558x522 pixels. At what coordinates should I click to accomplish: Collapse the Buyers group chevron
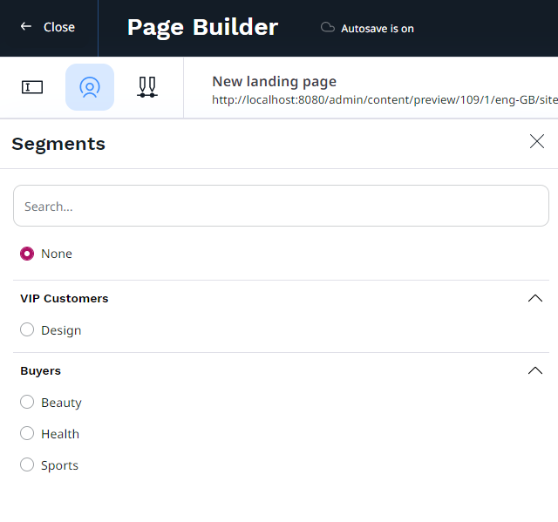point(535,370)
